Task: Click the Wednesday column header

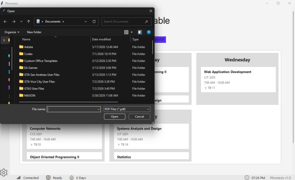Action: click(238, 60)
